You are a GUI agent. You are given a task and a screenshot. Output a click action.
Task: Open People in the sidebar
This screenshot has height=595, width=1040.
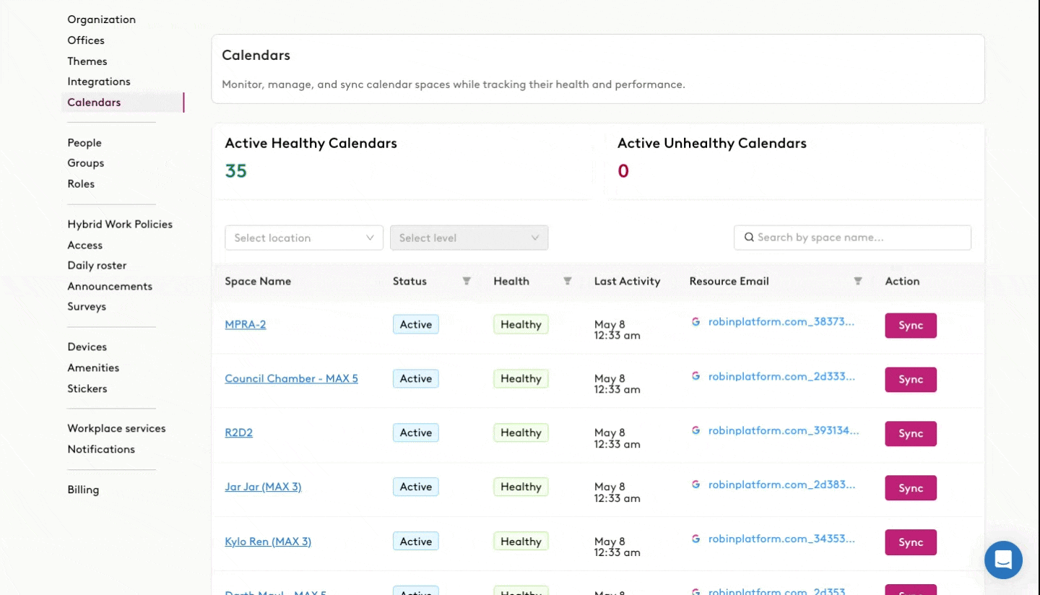tap(84, 143)
